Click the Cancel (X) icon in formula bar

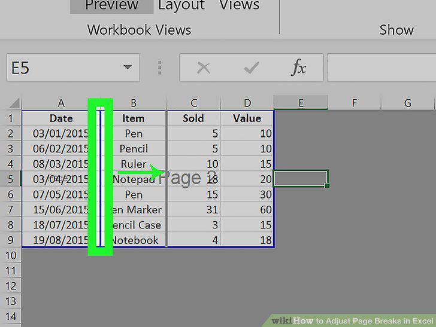[204, 68]
